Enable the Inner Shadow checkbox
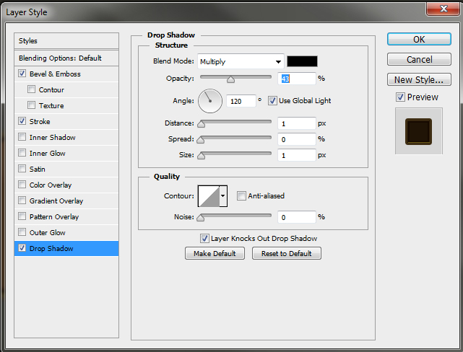This screenshot has height=352, width=463. [22, 138]
